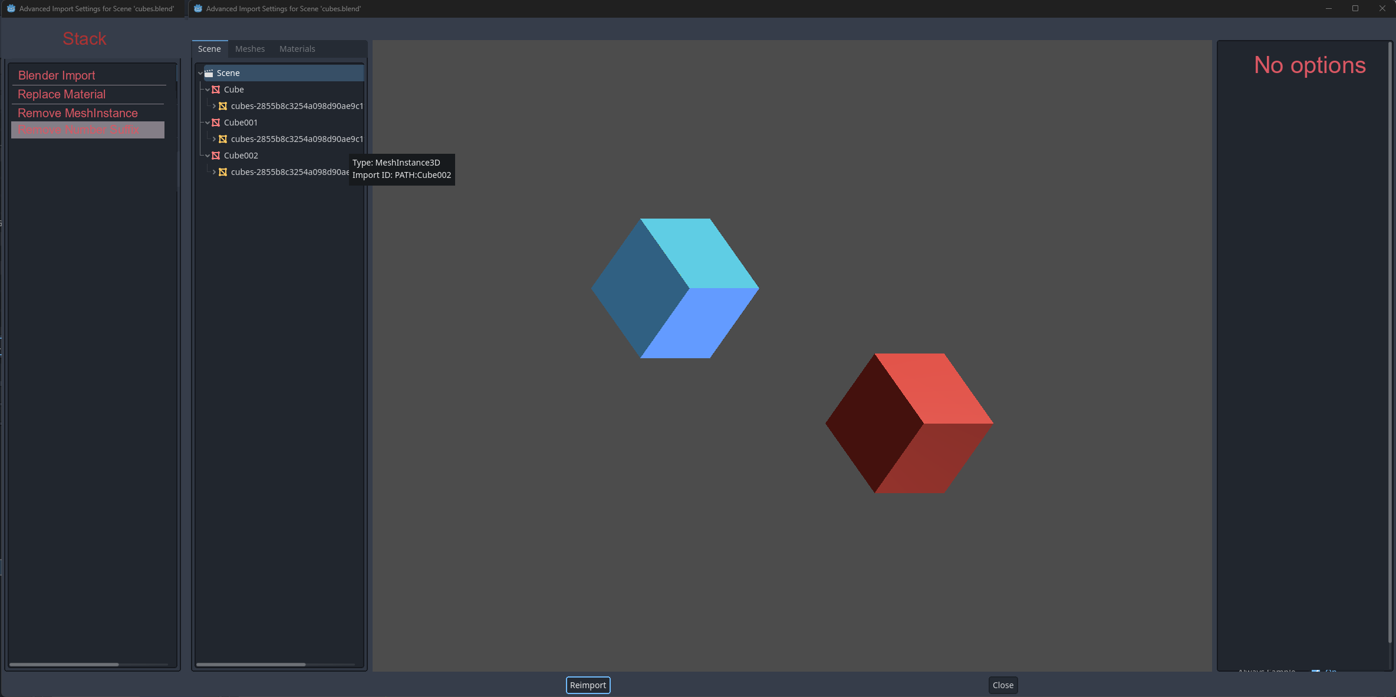Click the red MeshInstance3D icon beside Cube
1396x697 pixels.
pyautogui.click(x=216, y=90)
